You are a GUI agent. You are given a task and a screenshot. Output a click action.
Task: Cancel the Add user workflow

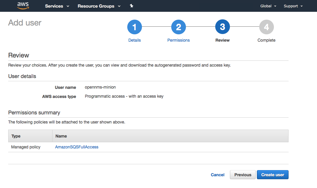(217, 175)
